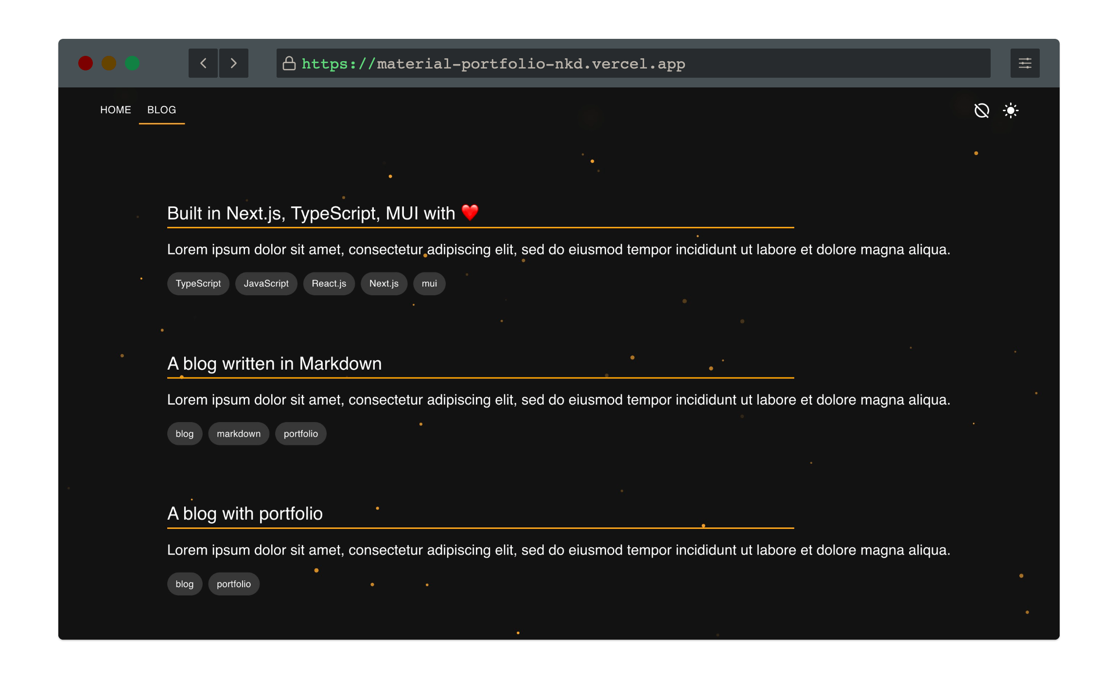
Task: Click the markdown tag chip
Action: click(x=238, y=434)
